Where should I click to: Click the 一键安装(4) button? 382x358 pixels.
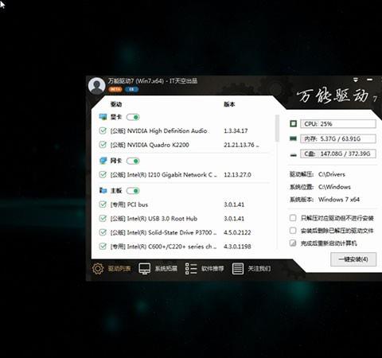pyautogui.click(x=353, y=259)
